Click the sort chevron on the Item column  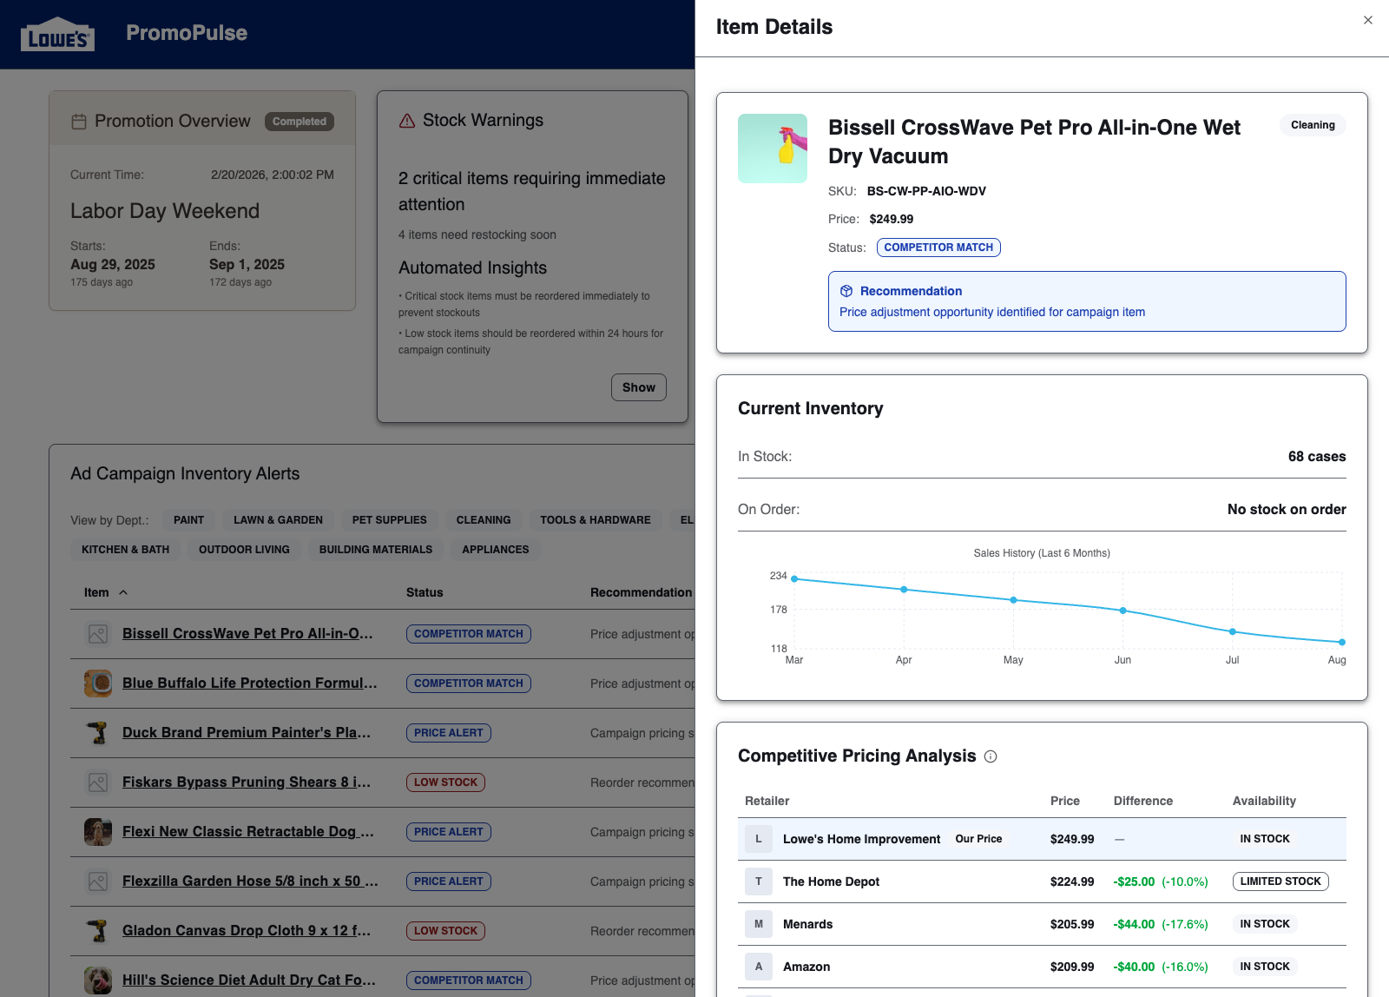click(122, 591)
